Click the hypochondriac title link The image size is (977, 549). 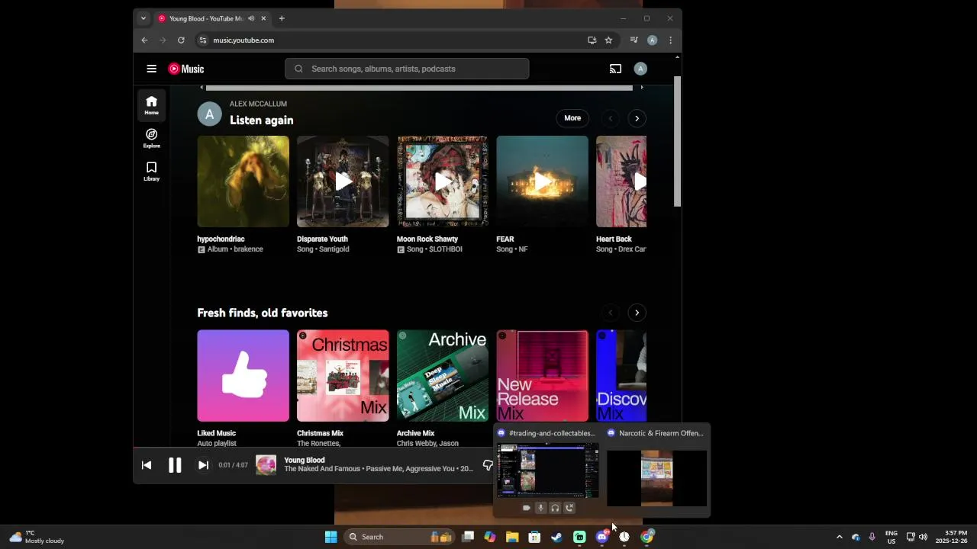click(x=221, y=239)
